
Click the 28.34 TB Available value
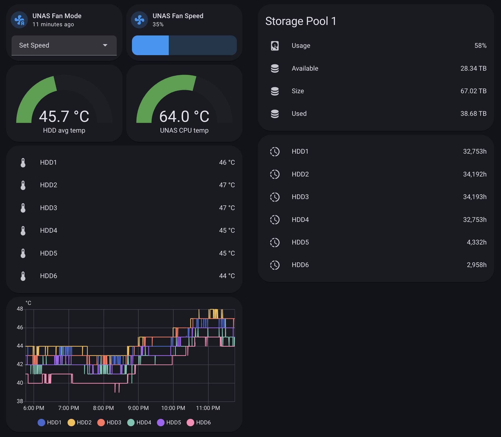click(x=473, y=69)
